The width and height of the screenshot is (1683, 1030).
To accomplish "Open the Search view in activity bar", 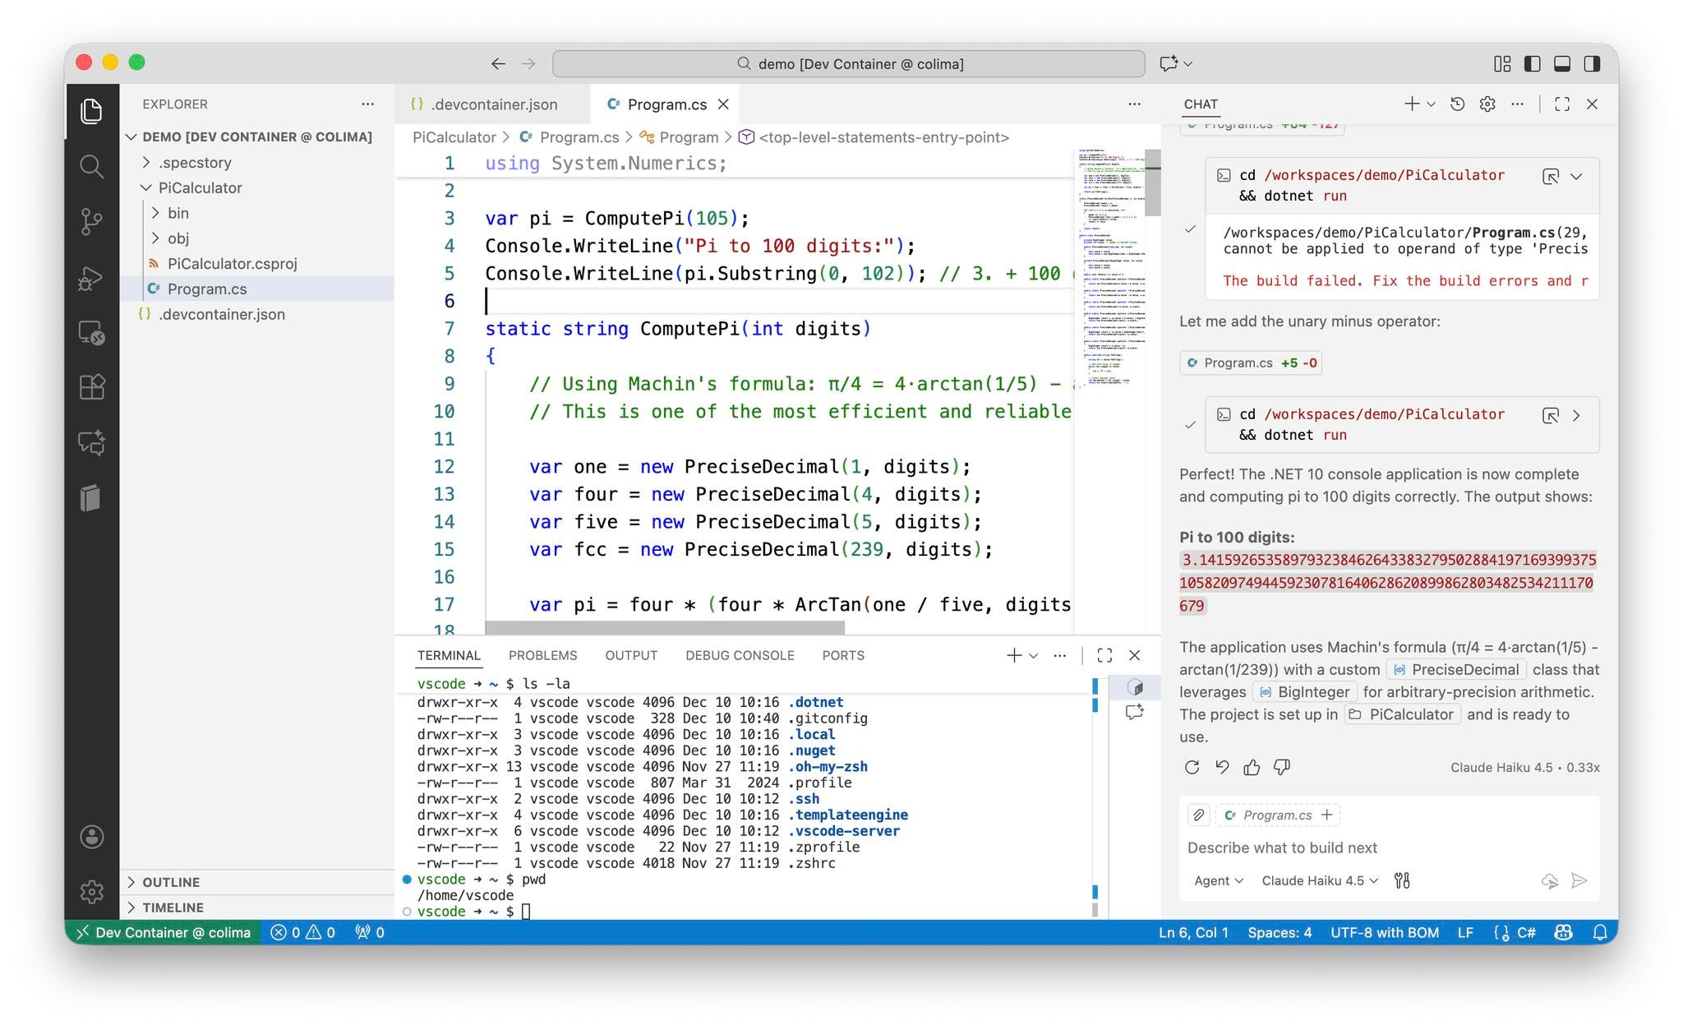I will (x=91, y=167).
